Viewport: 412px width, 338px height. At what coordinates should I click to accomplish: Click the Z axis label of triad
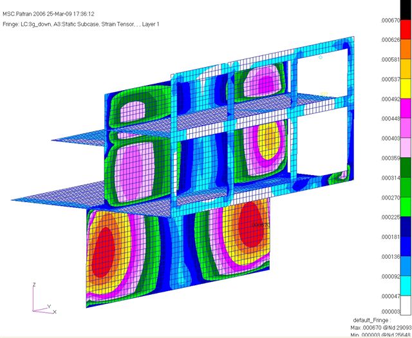(x=34, y=285)
